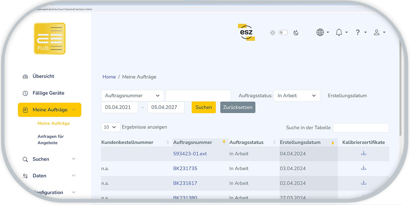Open the Auftragsnummer search field dropdown
The width and height of the screenshot is (410, 205).
click(132, 95)
